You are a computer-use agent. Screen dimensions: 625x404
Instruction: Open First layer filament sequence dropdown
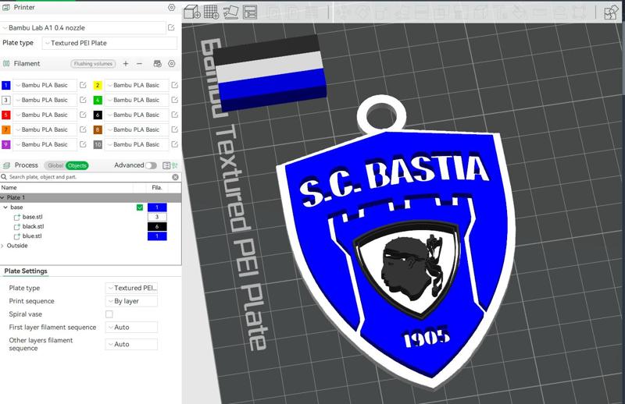click(131, 328)
